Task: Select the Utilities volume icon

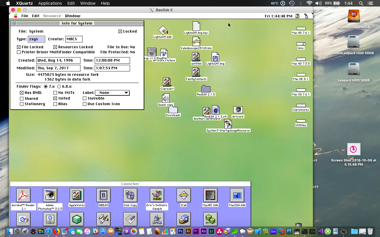Action: 301,121
